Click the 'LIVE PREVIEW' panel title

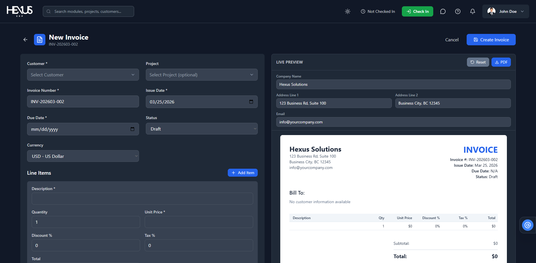point(289,62)
